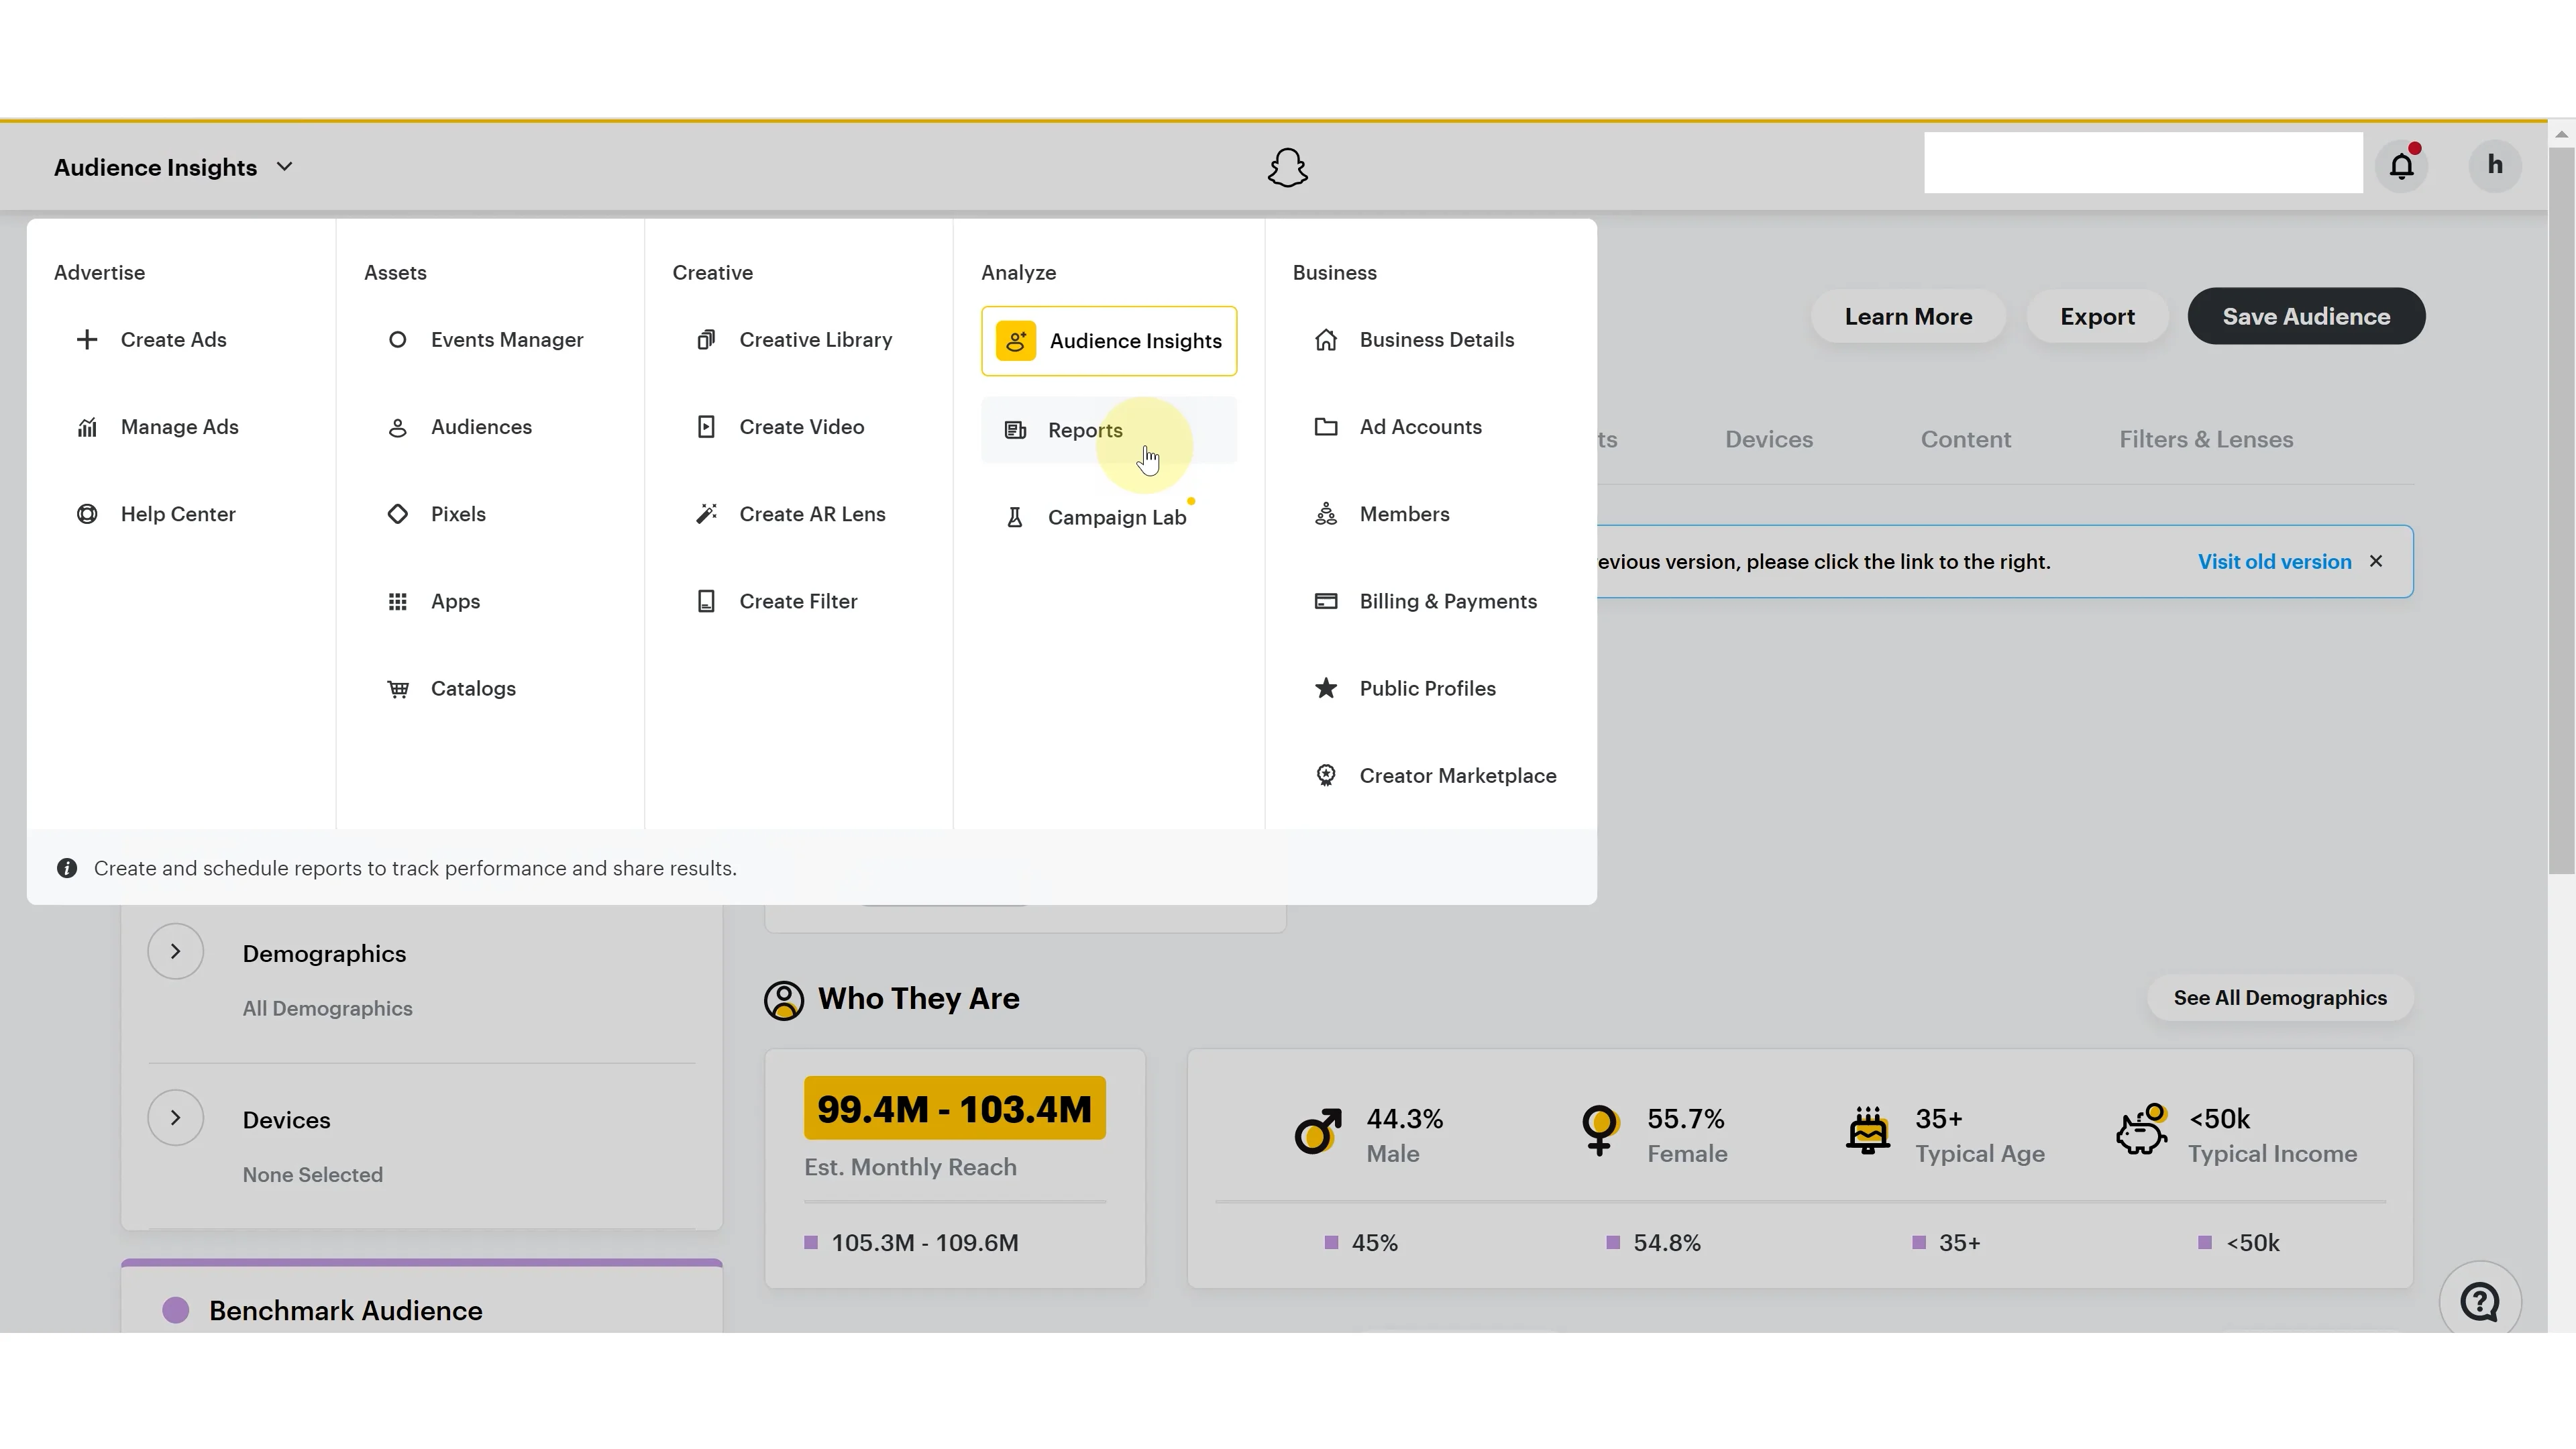Switch to the Content tab
2576x1449 pixels.
(x=1965, y=439)
